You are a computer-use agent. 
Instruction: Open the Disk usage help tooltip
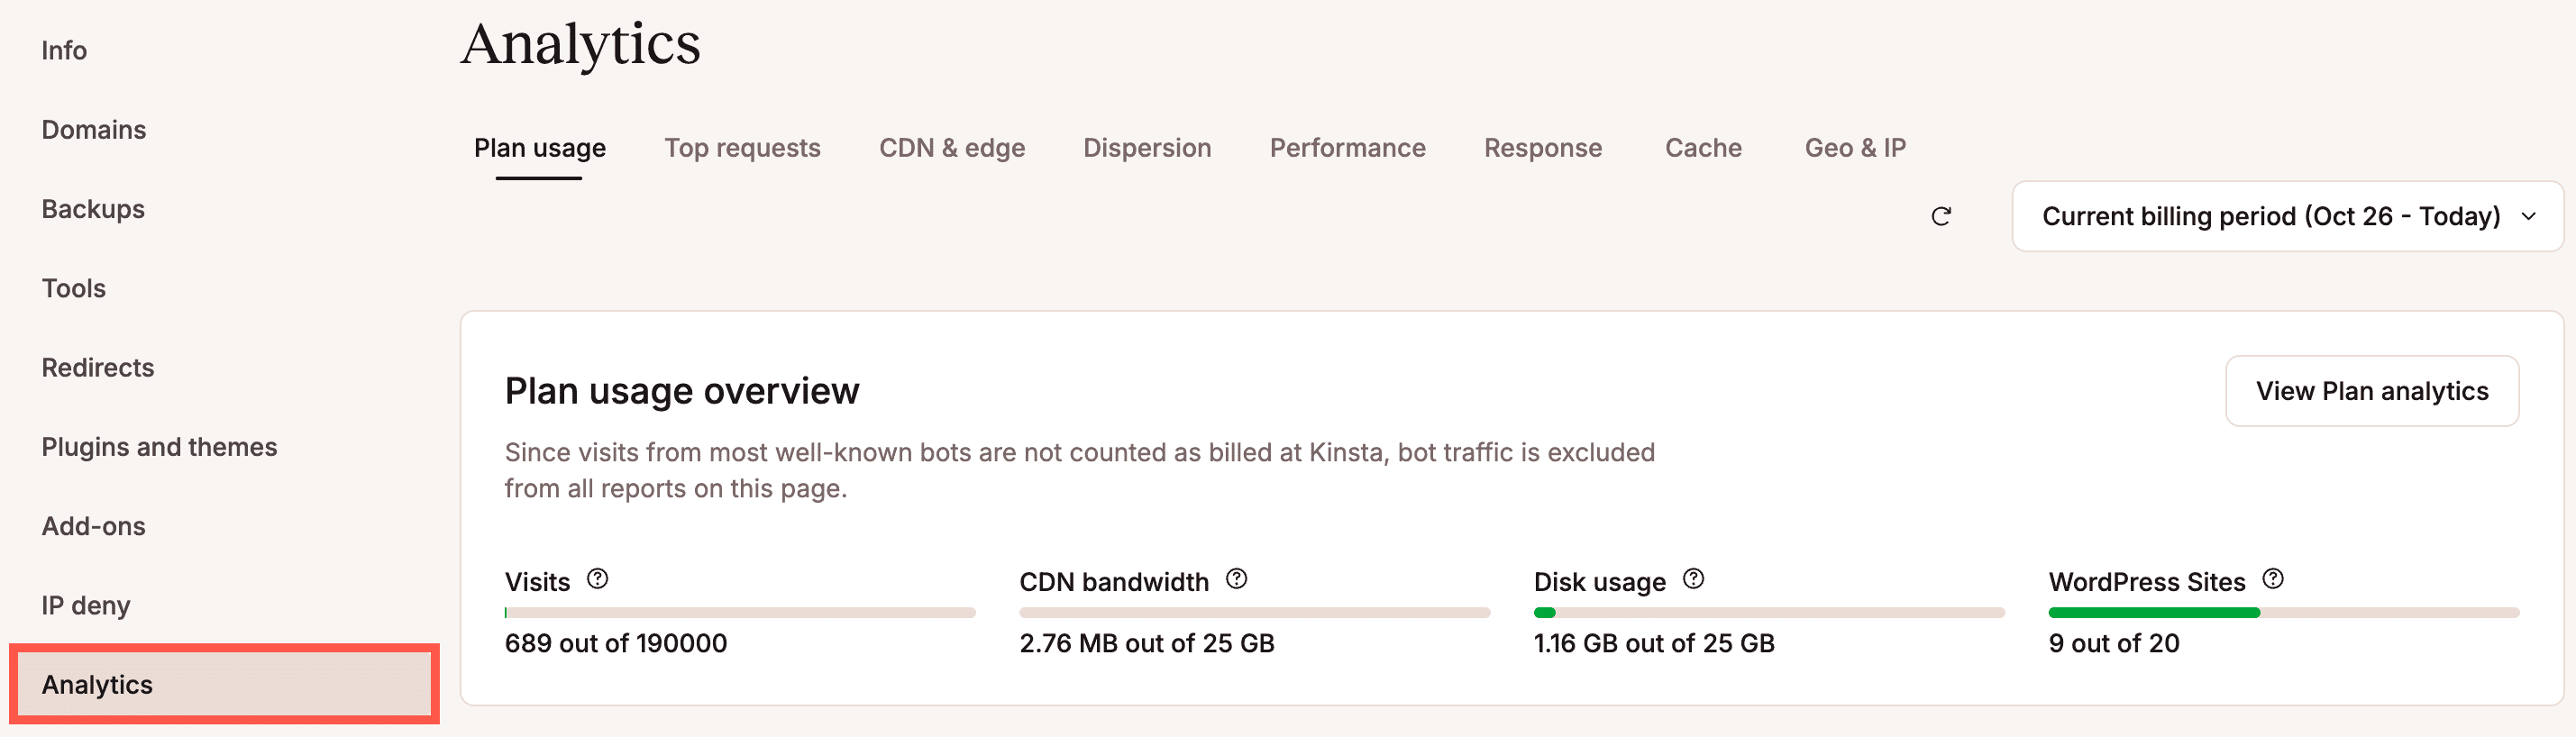click(x=1692, y=578)
